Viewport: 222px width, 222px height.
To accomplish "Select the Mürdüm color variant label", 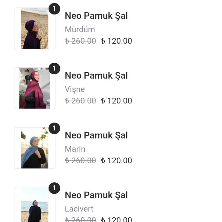I will 80,29.
